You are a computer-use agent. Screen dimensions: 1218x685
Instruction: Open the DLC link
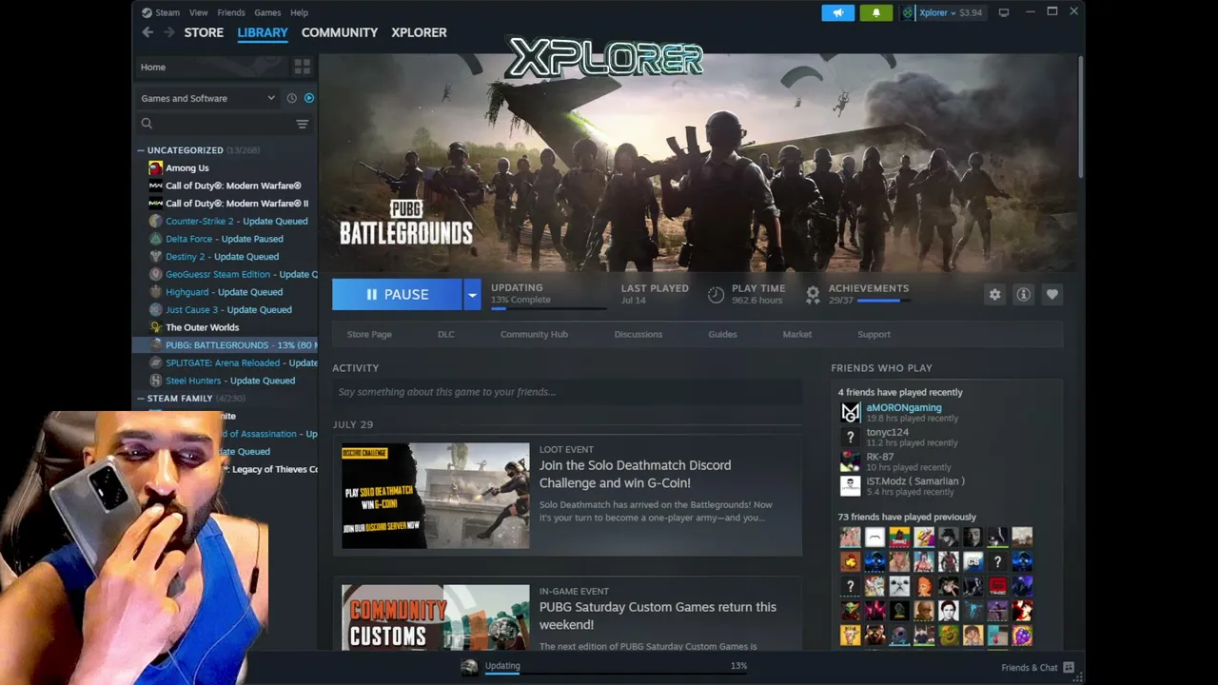pos(446,335)
